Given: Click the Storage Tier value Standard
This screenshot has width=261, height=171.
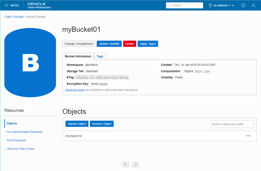Looking at the screenshot, I should click(92, 71).
